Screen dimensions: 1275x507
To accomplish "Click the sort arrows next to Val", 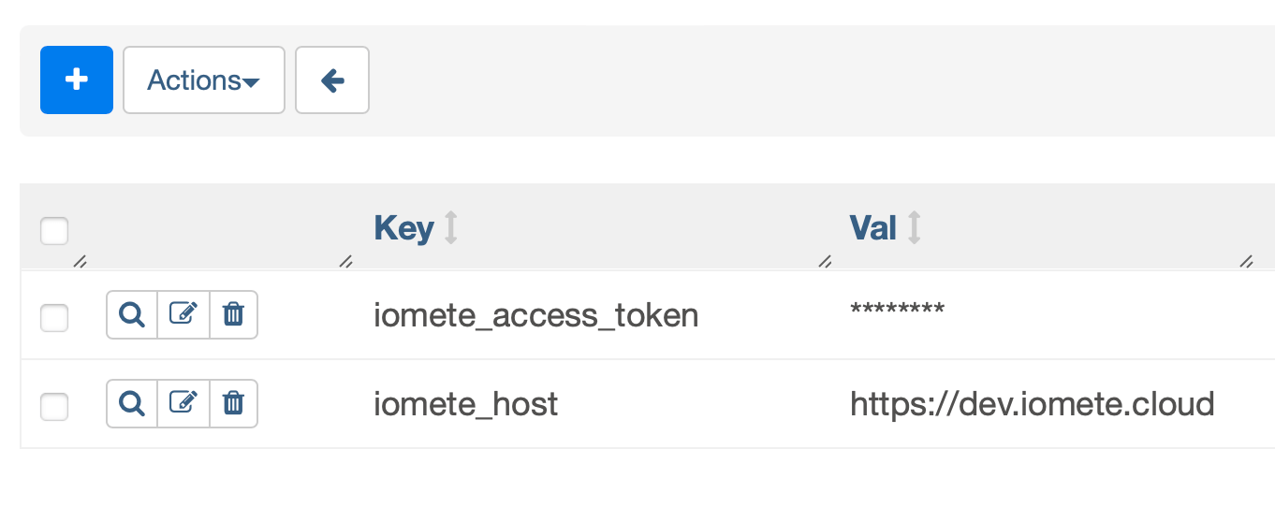I will [914, 227].
